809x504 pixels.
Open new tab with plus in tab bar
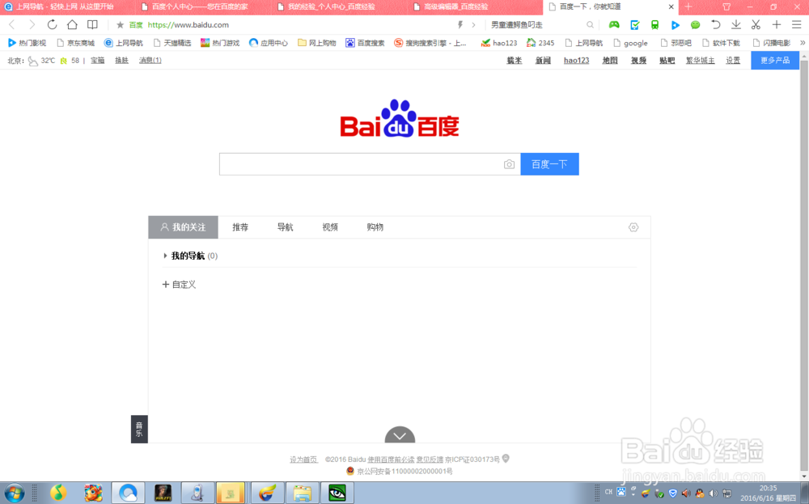click(688, 6)
